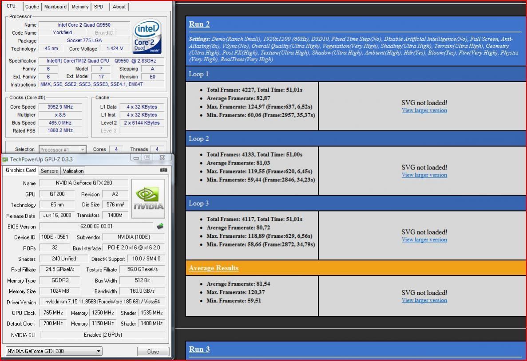The height and width of the screenshot is (361, 527).
Task: Click the Cores count field showing 4
Action: (x=116, y=149)
